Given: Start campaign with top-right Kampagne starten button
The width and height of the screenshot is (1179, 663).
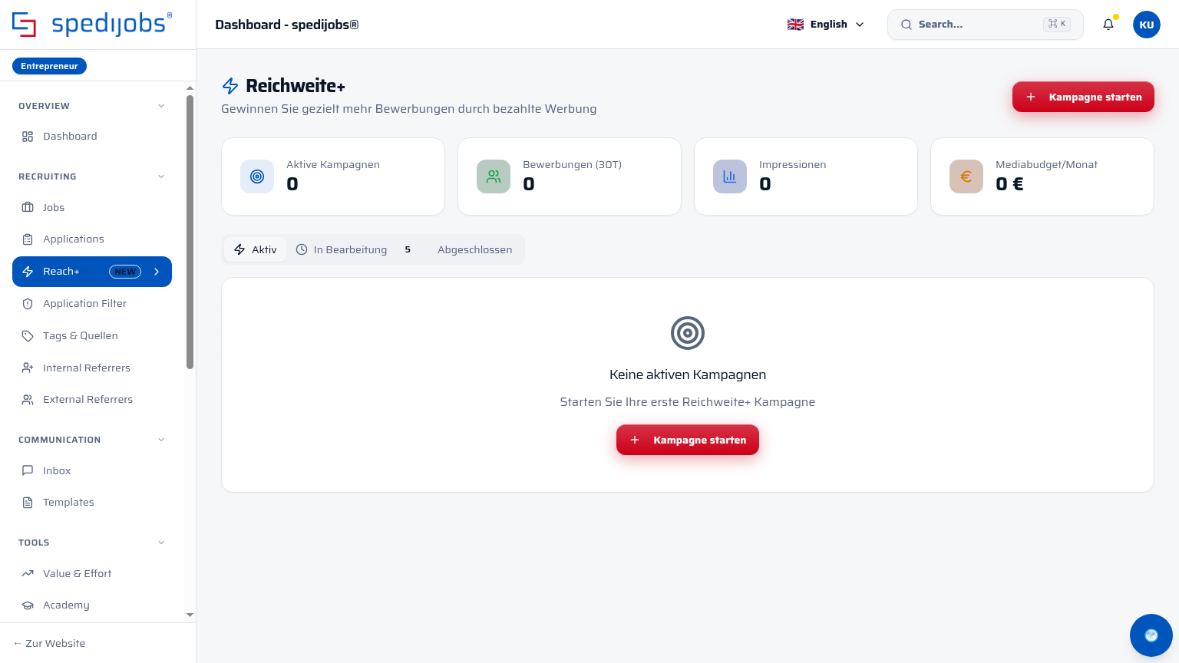Looking at the screenshot, I should coord(1083,97).
